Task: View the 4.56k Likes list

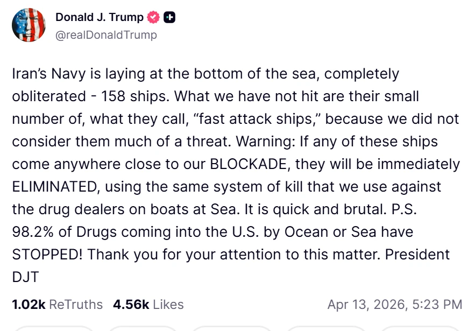Action: (x=148, y=305)
